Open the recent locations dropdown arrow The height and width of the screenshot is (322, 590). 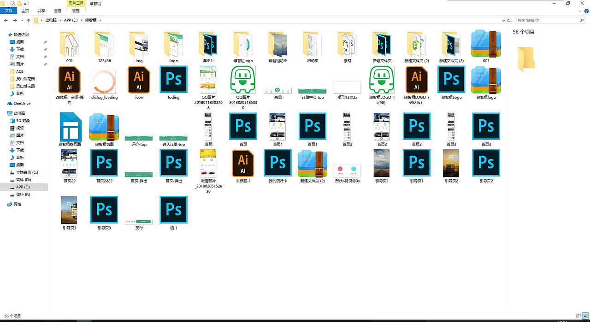pos(22,21)
